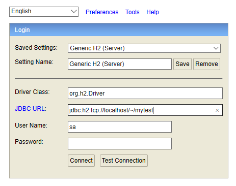The image size is (236, 186).
Task: Open the Help link
Action: (x=152, y=12)
